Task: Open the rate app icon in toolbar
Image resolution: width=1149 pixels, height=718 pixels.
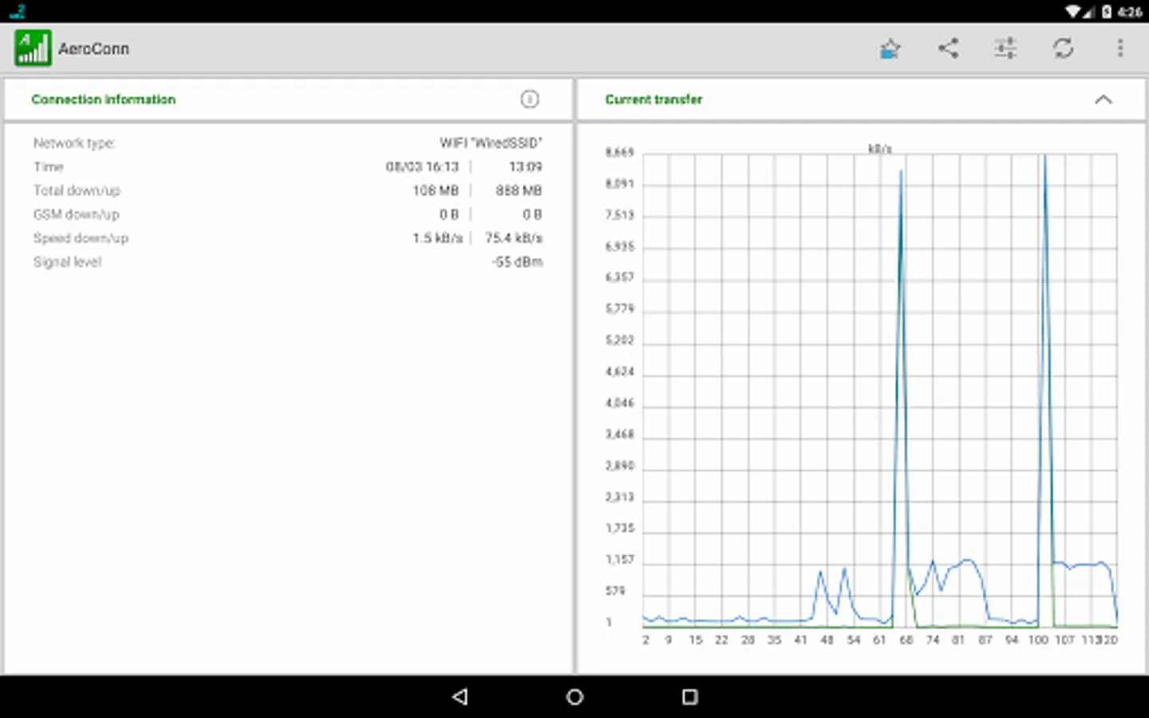Action: pyautogui.click(x=889, y=48)
